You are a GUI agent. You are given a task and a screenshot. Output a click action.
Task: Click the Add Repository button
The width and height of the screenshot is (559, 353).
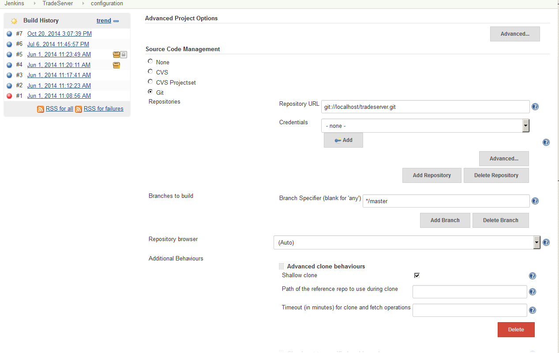[x=431, y=175]
